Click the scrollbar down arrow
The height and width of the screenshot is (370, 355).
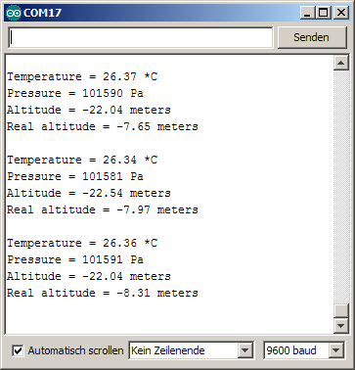[341, 325]
